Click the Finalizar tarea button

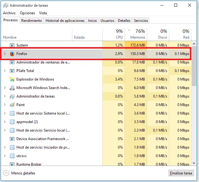point(181,173)
